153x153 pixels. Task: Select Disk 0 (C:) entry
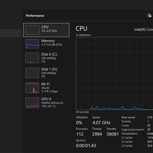46,58
